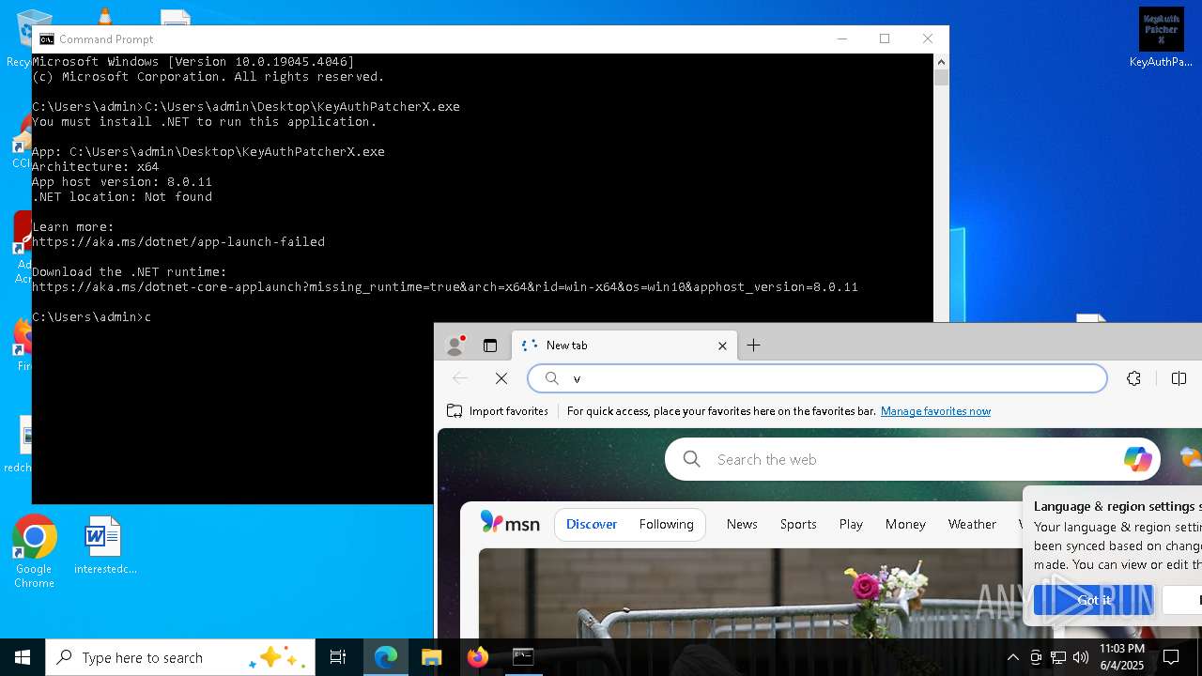Click Got it in language settings popup
1202x676 pixels.
[x=1094, y=600]
